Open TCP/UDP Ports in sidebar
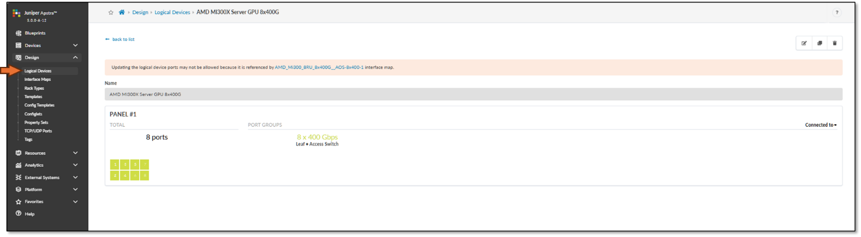This screenshot has height=237, width=861. [37, 130]
